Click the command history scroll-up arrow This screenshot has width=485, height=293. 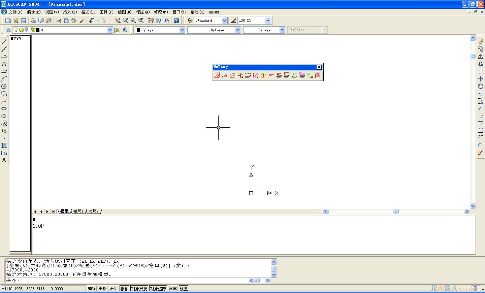pyautogui.click(x=273, y=262)
